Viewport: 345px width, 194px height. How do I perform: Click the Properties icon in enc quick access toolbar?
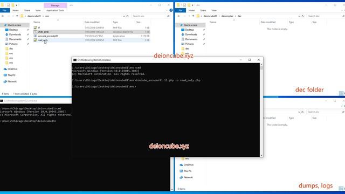8,5
